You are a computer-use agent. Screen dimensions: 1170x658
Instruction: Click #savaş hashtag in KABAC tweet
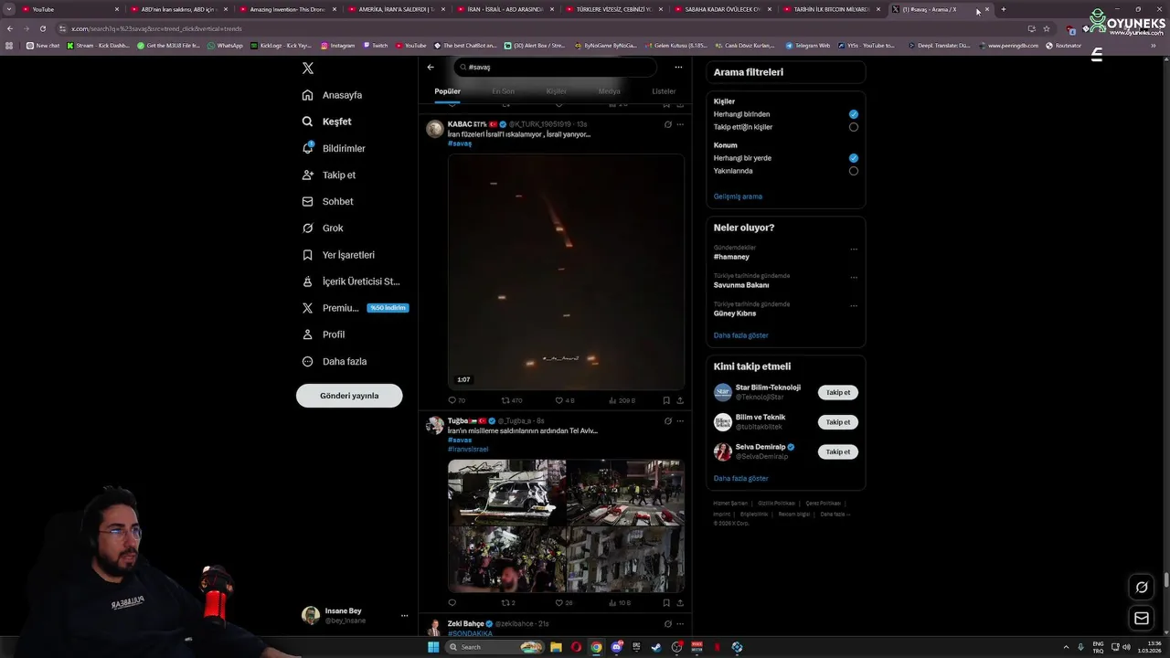point(460,143)
